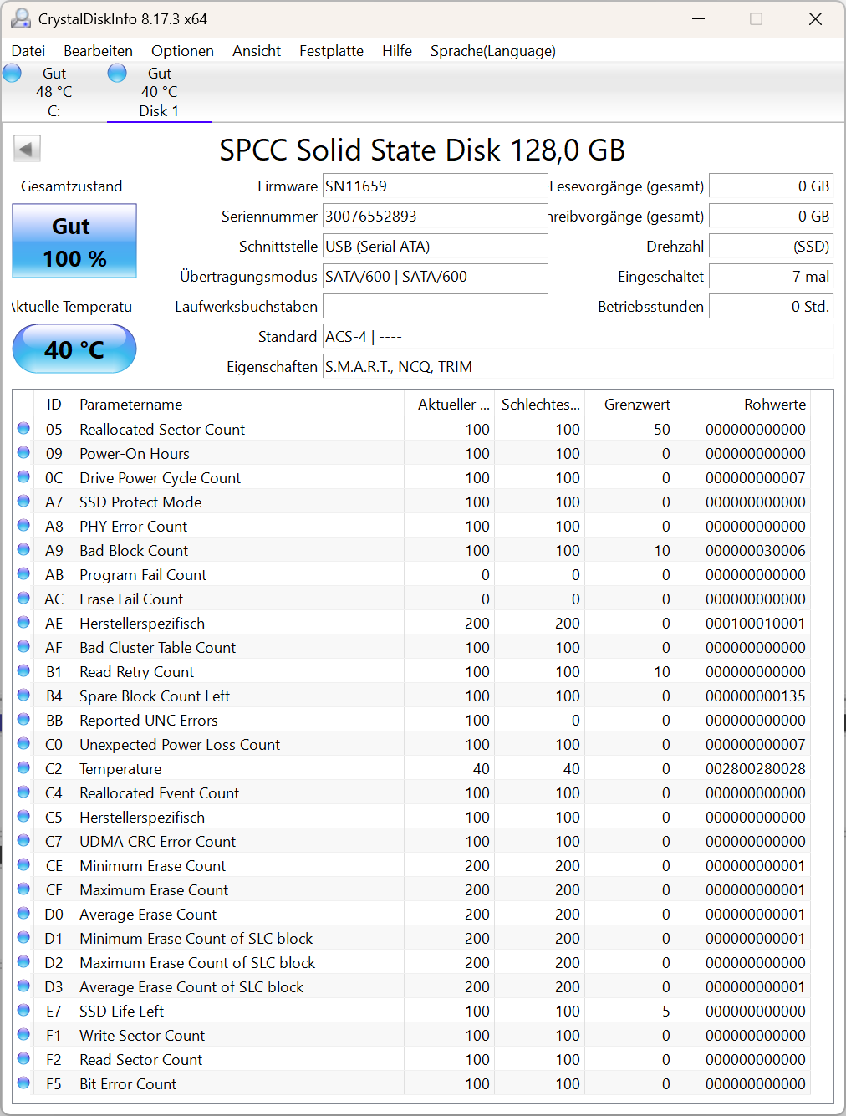Click the previous disk arrow button
The width and height of the screenshot is (846, 1116).
click(x=27, y=150)
